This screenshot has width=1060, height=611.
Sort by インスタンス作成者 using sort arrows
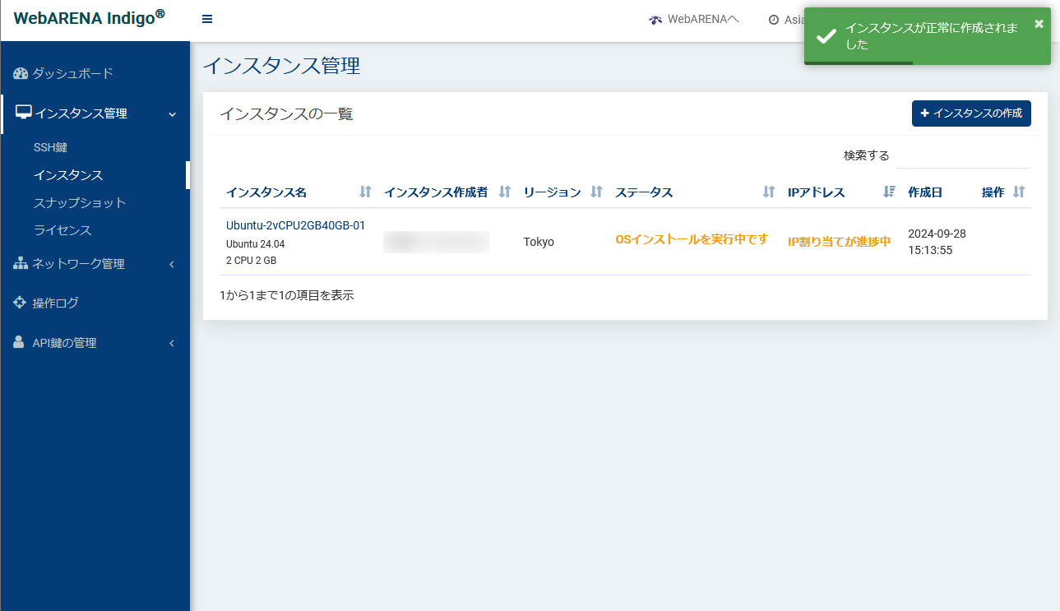pos(505,192)
